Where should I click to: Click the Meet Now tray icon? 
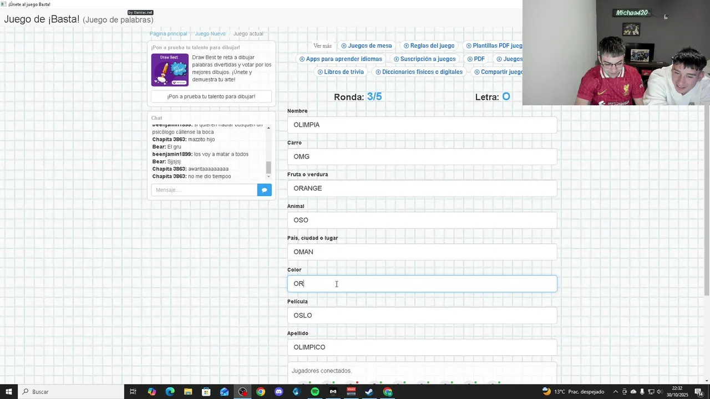coord(625,392)
